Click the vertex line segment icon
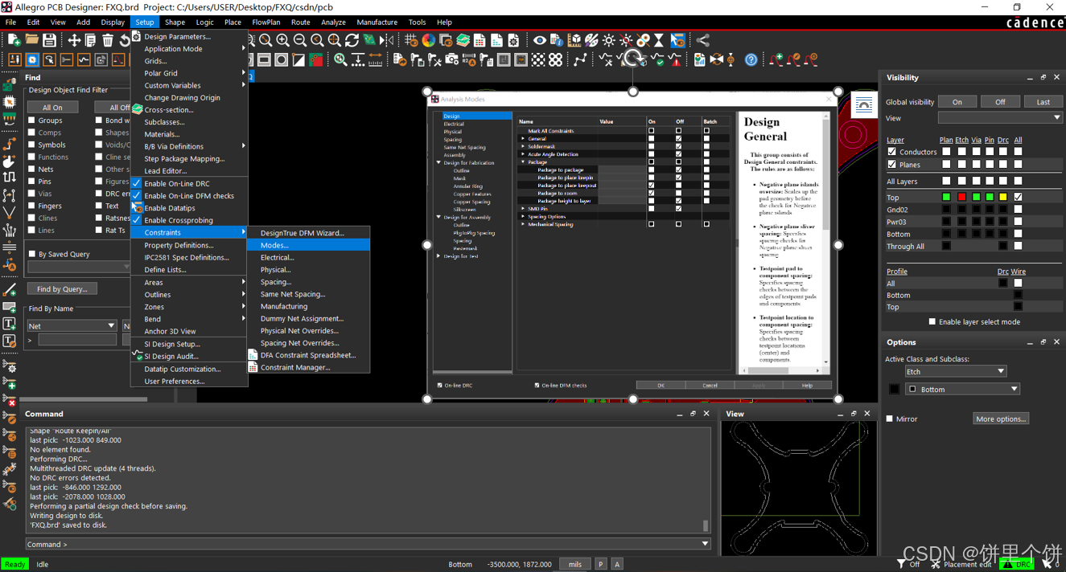This screenshot has height=572, width=1066. [x=580, y=59]
